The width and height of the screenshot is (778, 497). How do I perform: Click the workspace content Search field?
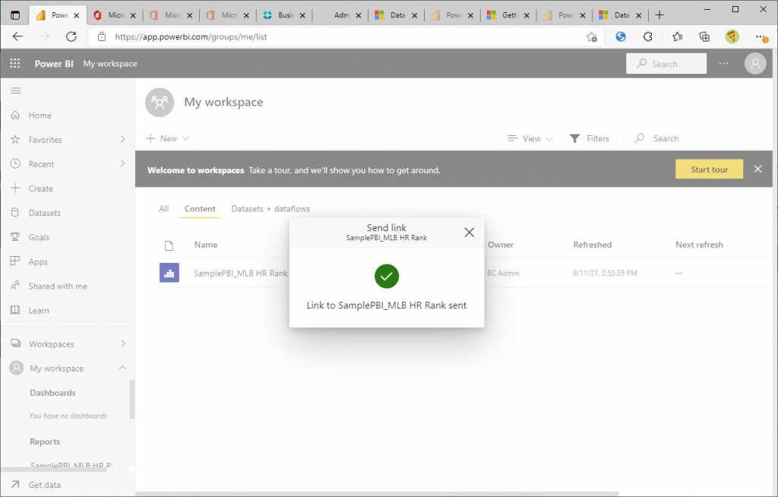click(666, 138)
